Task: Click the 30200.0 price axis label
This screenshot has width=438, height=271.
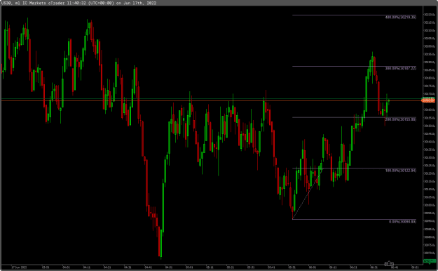Action: pyautogui.click(x=430, y=46)
